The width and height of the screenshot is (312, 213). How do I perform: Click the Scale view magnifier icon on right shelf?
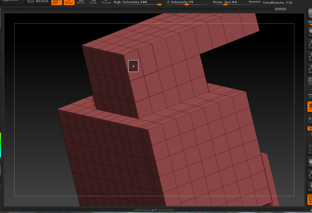(310, 175)
